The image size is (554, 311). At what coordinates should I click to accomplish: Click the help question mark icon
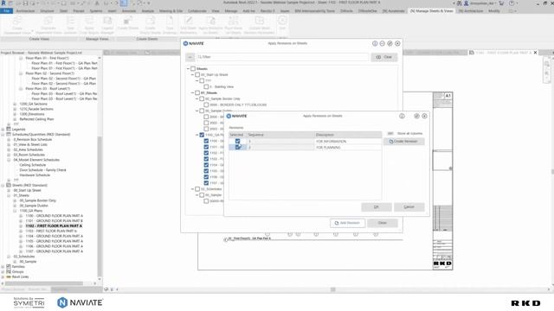pyautogui.click(x=512, y=3)
